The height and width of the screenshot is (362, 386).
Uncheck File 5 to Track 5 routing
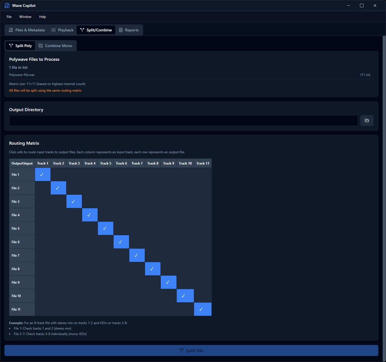106,228
